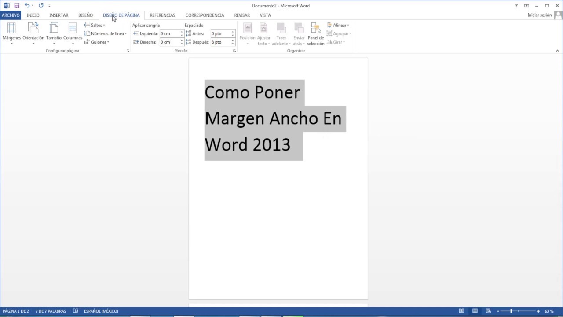The height and width of the screenshot is (317, 563).
Task: Click the 63 % zoom level button
Action: coord(549,311)
